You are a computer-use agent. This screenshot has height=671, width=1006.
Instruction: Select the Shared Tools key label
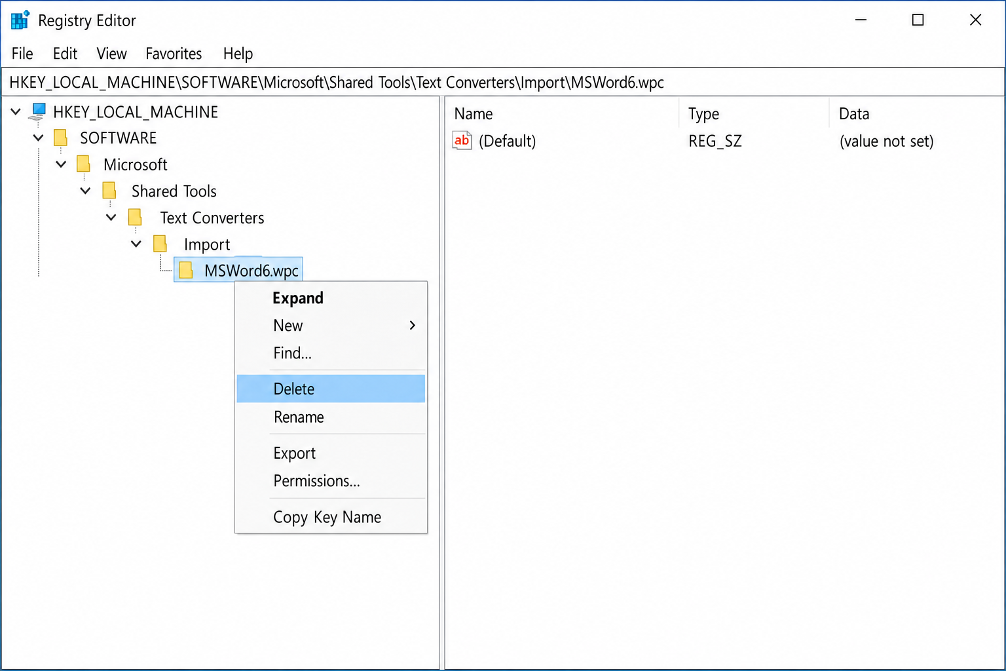pyautogui.click(x=174, y=191)
